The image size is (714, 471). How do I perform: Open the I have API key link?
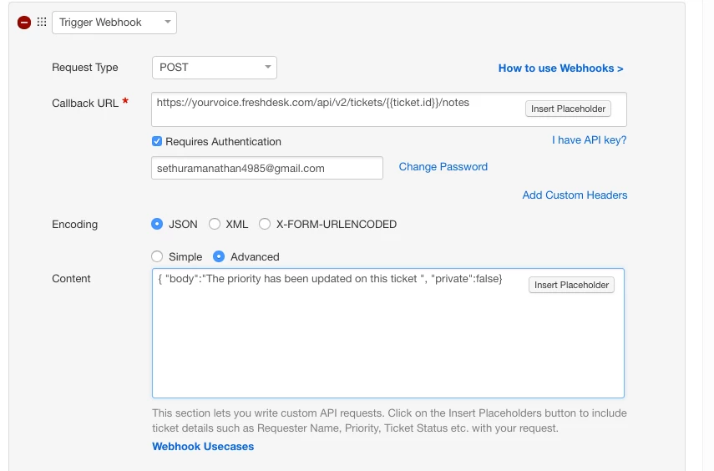[x=590, y=139]
